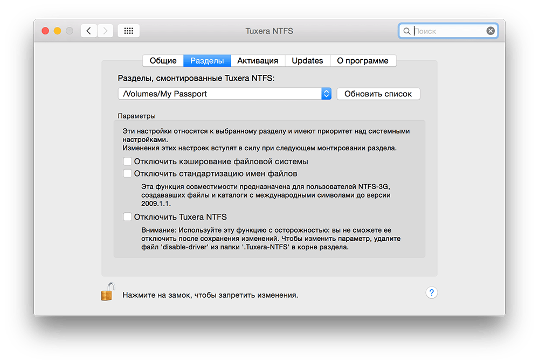Viewport: 539px width, 364px height.
Task: Click the text Нажмите на замок, чтобы запретить изменения
Action: point(210,295)
